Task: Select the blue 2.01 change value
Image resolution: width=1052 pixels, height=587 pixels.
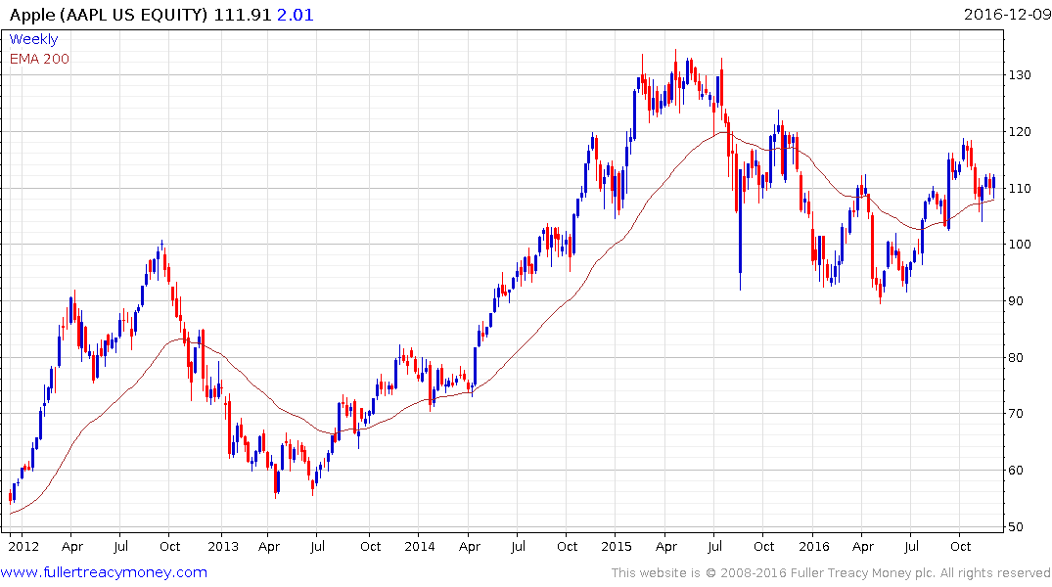Action: [x=296, y=15]
